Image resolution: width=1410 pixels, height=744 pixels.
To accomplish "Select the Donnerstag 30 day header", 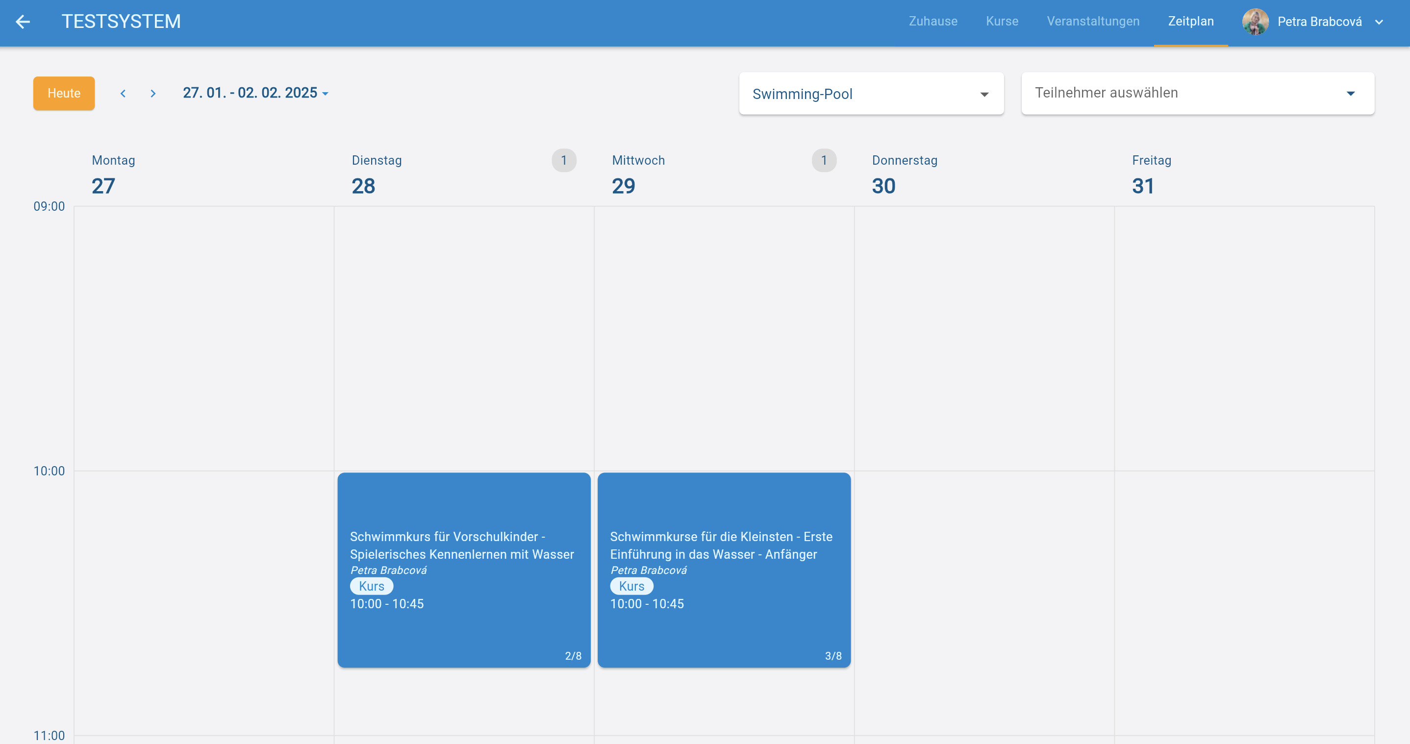I will (904, 174).
